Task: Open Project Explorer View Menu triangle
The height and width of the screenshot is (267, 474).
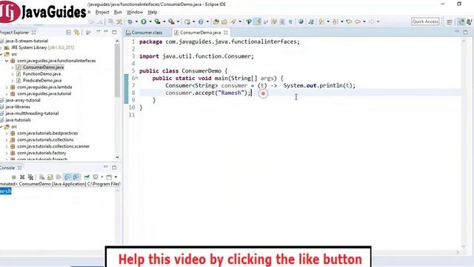Action: [99, 32]
